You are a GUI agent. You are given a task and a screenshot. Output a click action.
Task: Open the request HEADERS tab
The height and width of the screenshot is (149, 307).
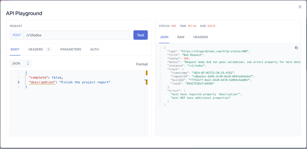(x=35, y=49)
